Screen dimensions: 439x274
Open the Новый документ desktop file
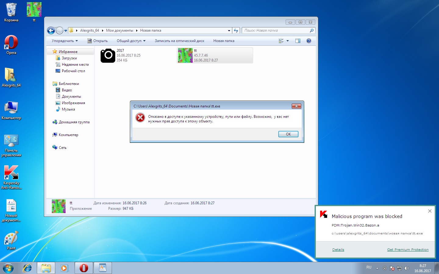(11, 210)
